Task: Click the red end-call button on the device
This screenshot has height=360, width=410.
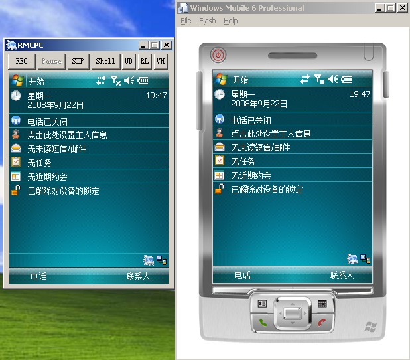Action: coord(322,323)
